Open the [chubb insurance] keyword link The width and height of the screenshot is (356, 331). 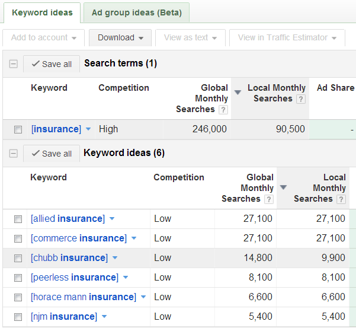pos(69,258)
